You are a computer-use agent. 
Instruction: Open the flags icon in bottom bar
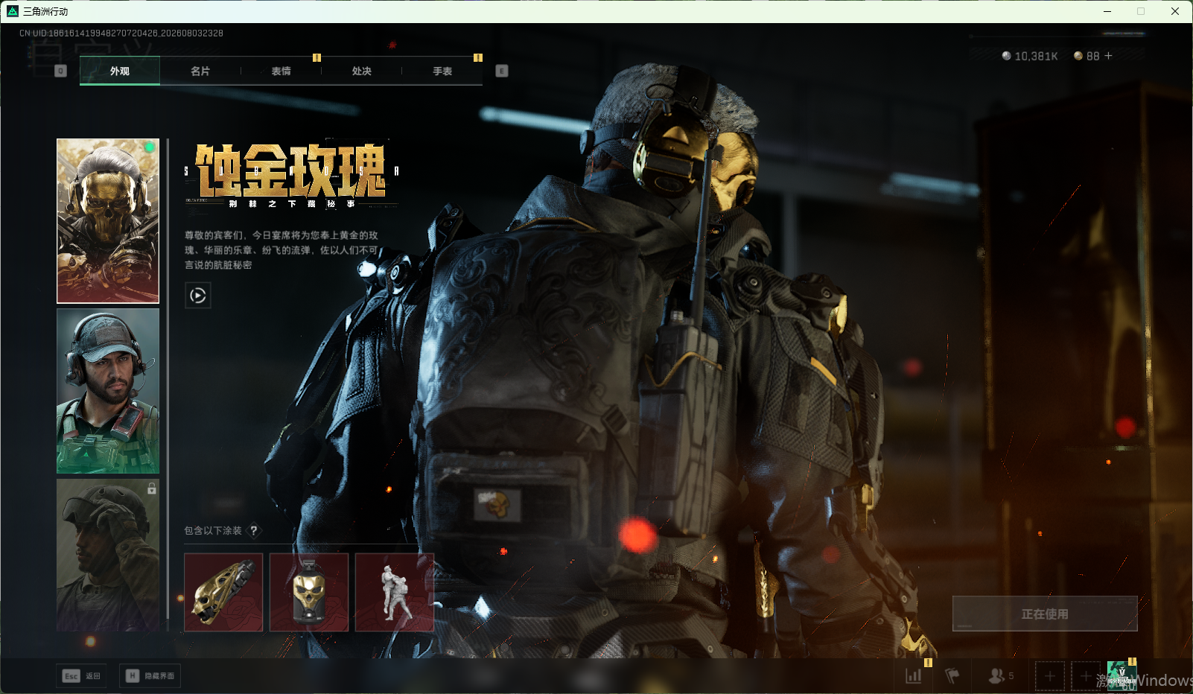952,675
